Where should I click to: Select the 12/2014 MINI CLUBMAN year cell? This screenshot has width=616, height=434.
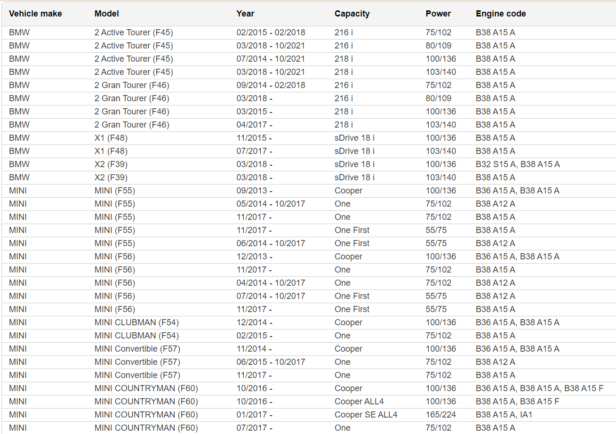pos(254,322)
